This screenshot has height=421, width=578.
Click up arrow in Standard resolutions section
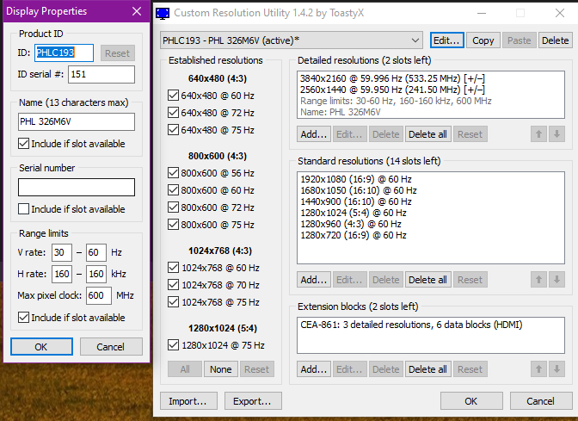coord(538,280)
